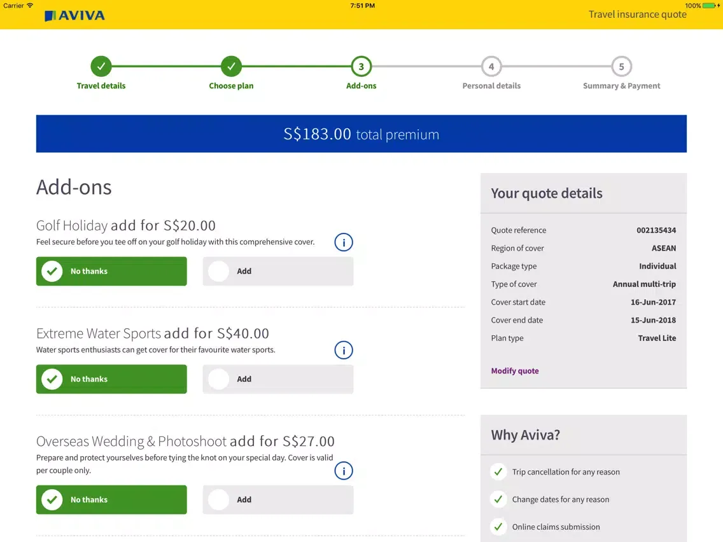
Task: Tap the Annual multi-trip value
Action: pyautogui.click(x=644, y=284)
